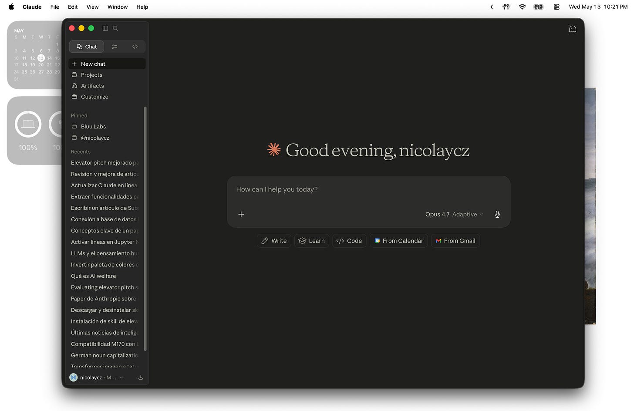The image size is (634, 411).
Task: Focus the "How can I help you today?" field
Action: (x=368, y=189)
